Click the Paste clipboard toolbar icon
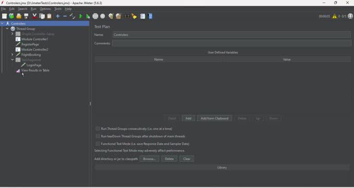The width and height of the screenshot is (354, 188). (x=49, y=16)
